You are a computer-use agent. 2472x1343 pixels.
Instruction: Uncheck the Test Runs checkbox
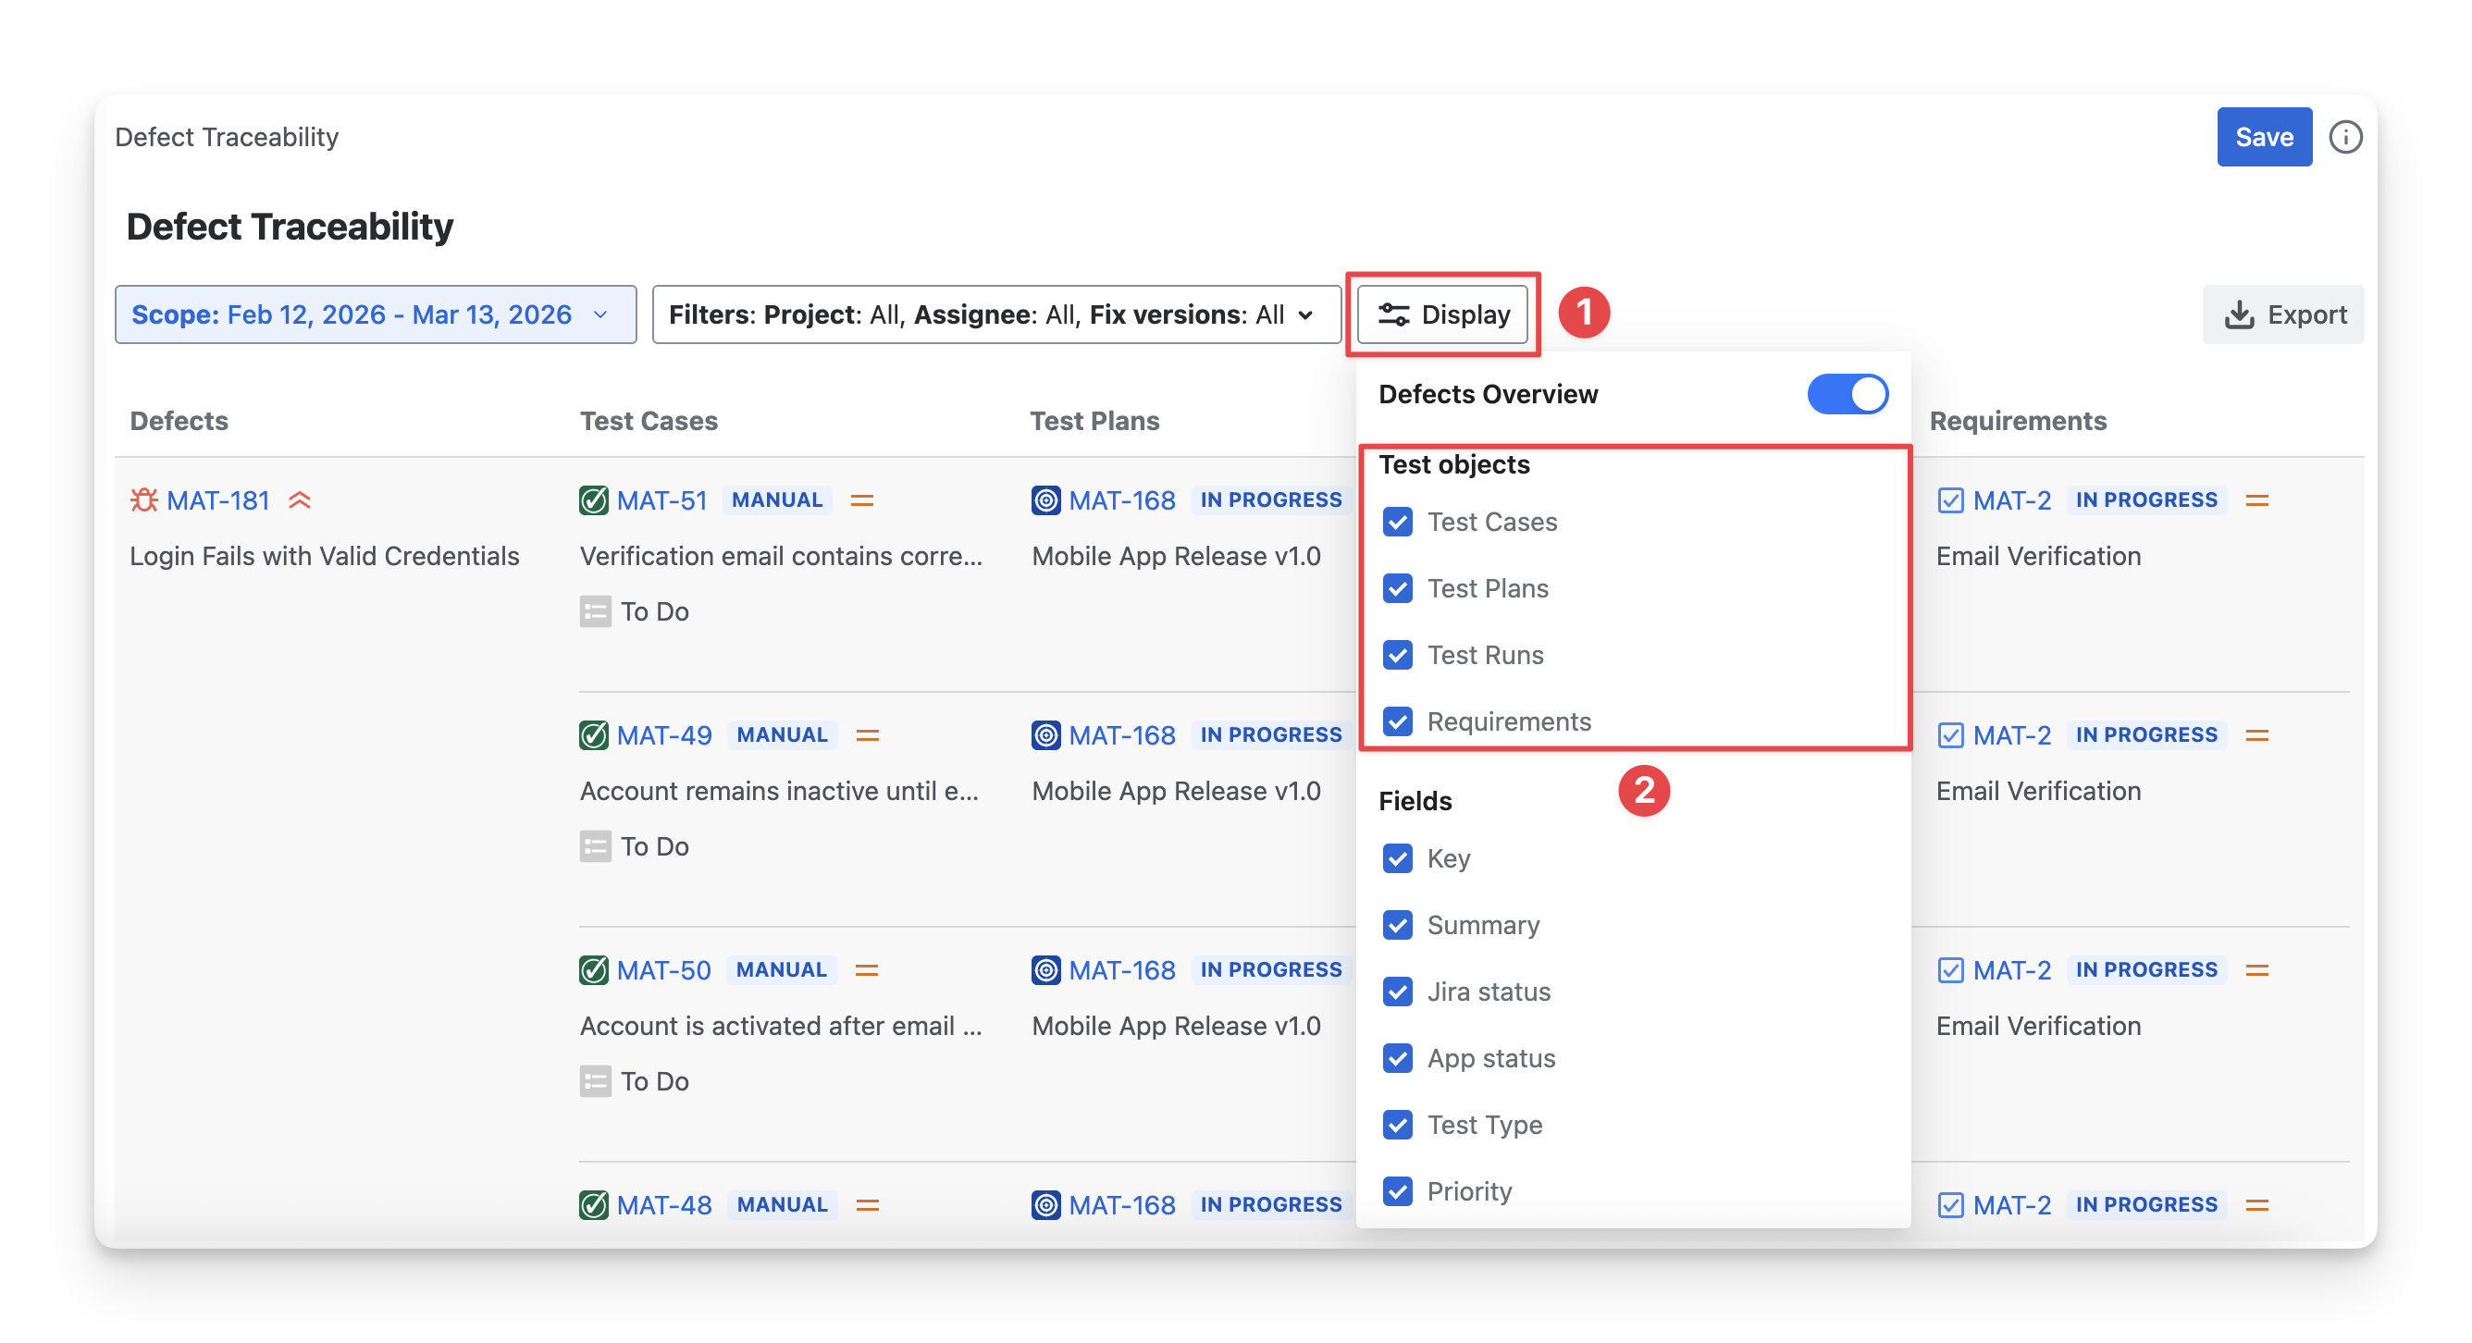1397,655
